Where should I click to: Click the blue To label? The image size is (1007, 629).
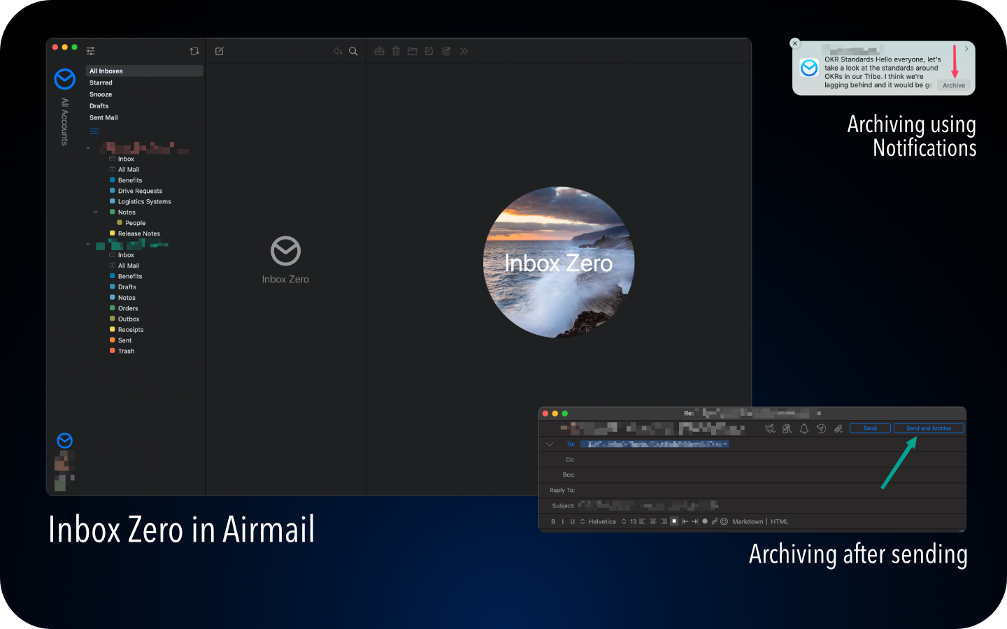[571, 444]
